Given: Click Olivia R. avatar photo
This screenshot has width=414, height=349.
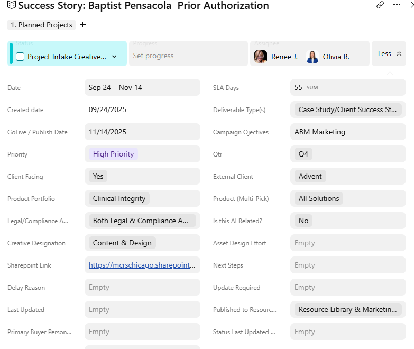Looking at the screenshot, I should (312, 57).
